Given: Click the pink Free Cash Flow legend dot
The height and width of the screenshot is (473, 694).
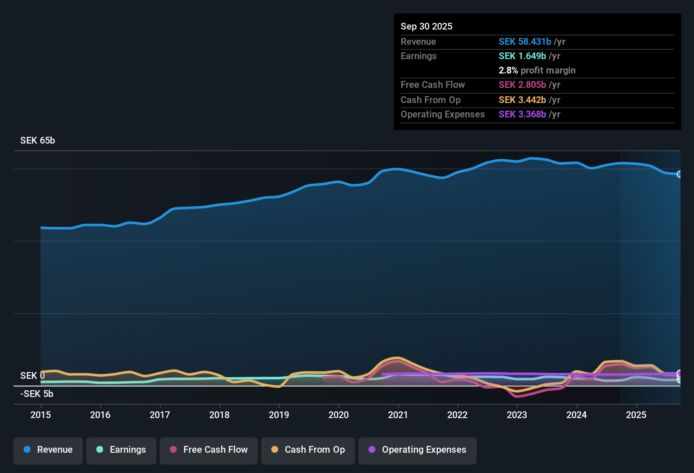Looking at the screenshot, I should coord(173,450).
